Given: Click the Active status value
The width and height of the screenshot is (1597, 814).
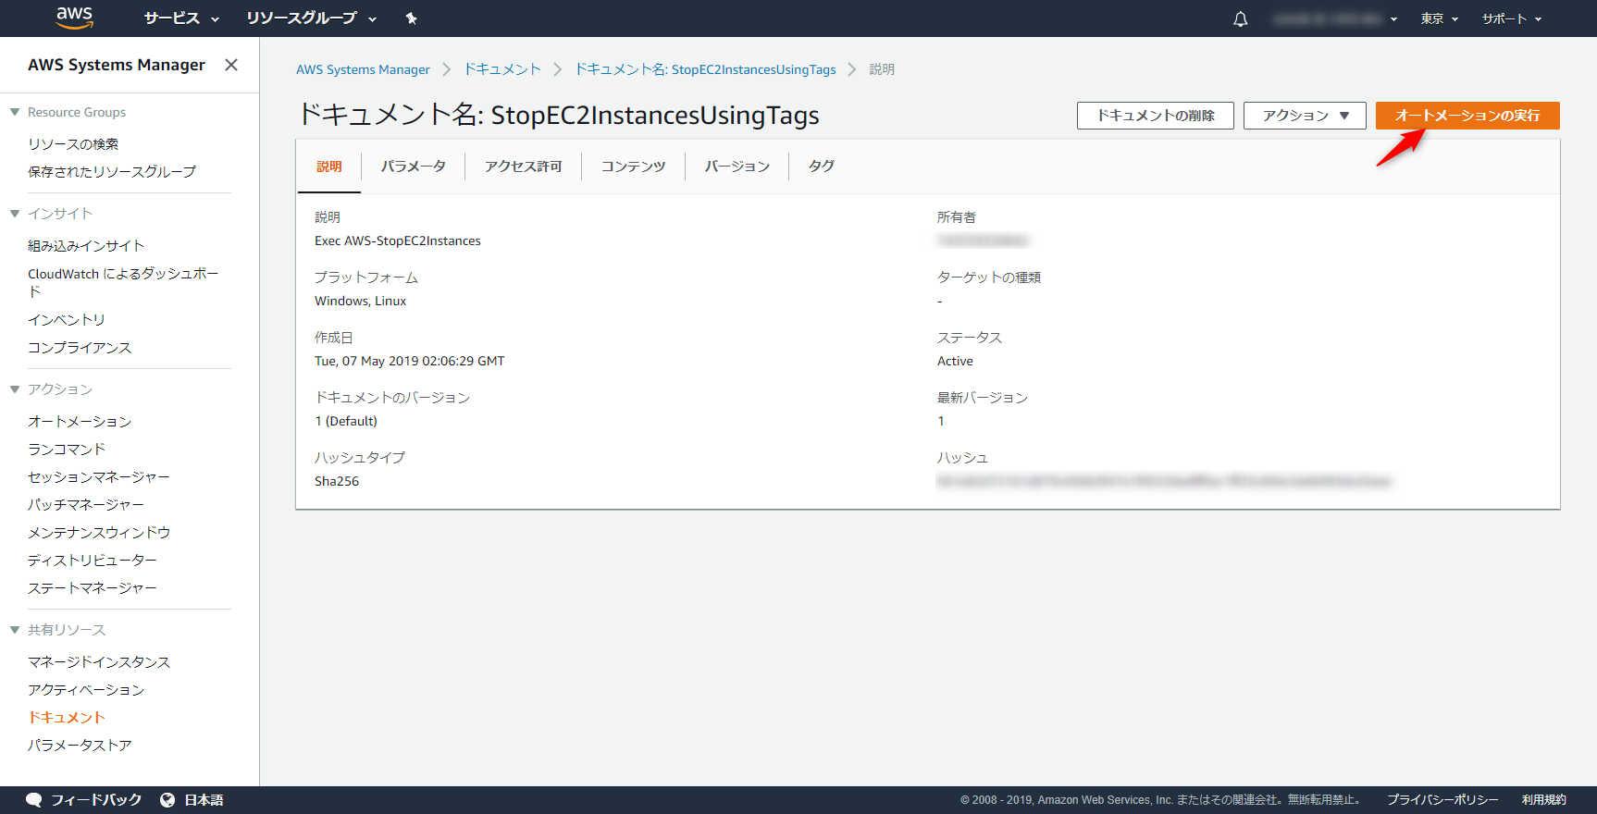Looking at the screenshot, I should click(x=955, y=362).
